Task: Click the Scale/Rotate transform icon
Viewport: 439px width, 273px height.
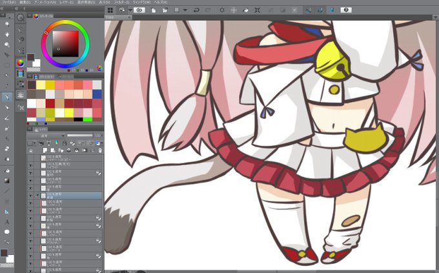Action: pyautogui.click(x=258, y=10)
